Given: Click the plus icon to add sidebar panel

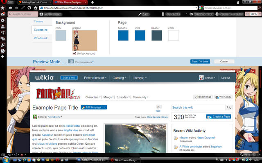Looking at the screenshot, I should point(3,57).
